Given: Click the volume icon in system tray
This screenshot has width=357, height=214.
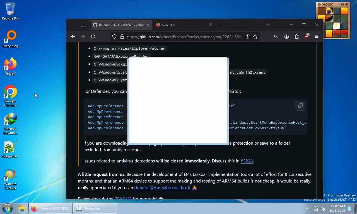Looking at the screenshot, I should [323, 208].
